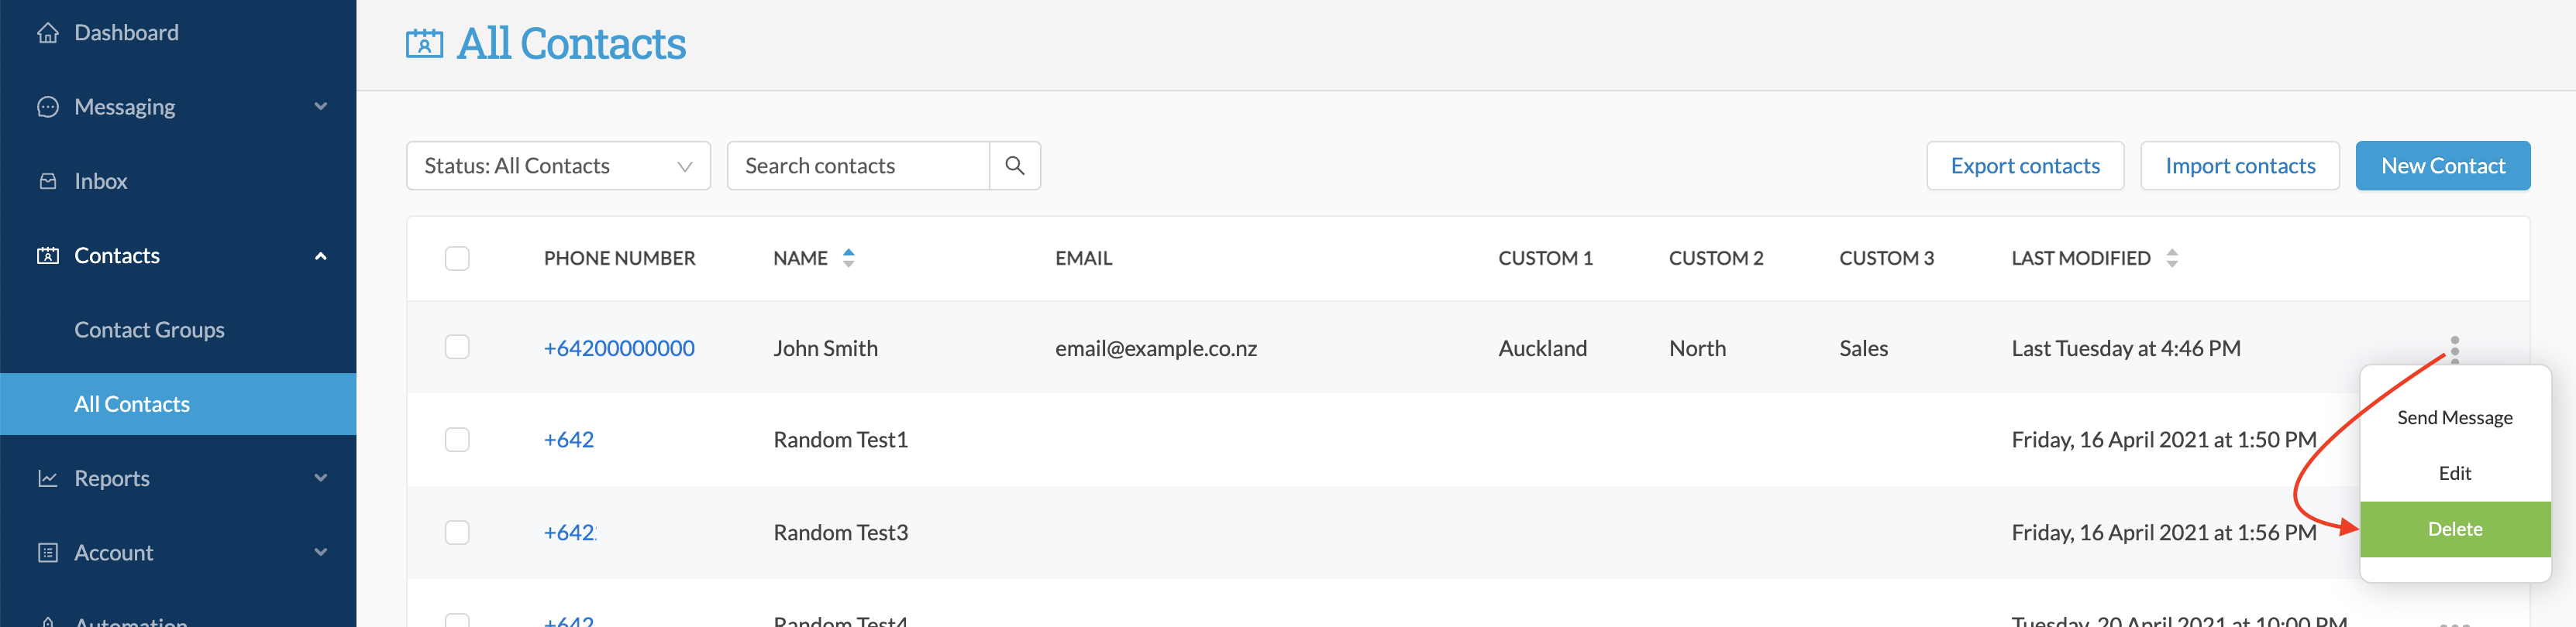Click the North custom field cell

pyautogui.click(x=1697, y=348)
